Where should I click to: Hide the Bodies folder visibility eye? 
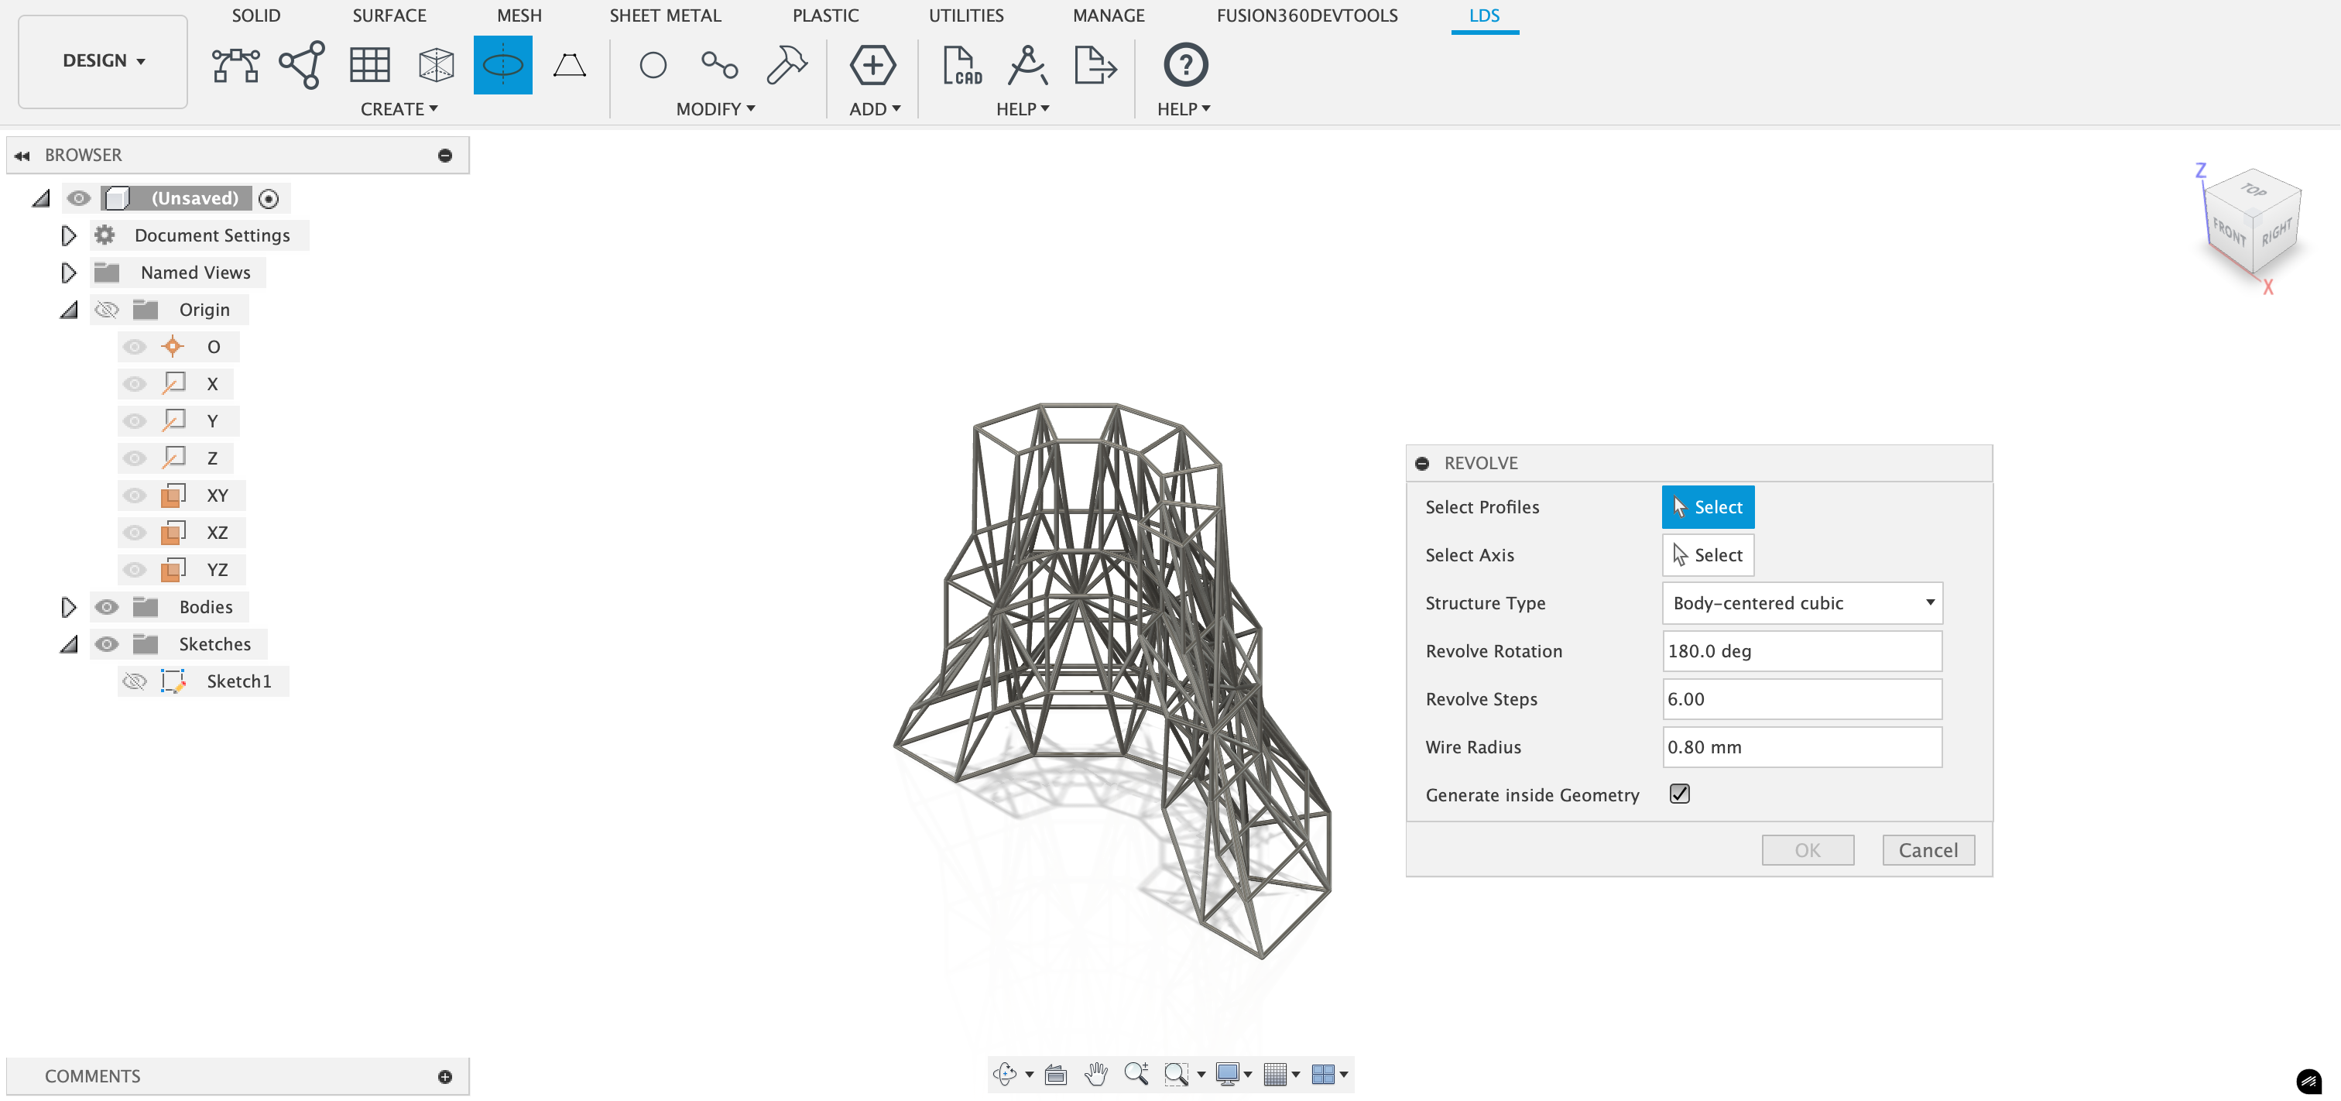coord(106,606)
